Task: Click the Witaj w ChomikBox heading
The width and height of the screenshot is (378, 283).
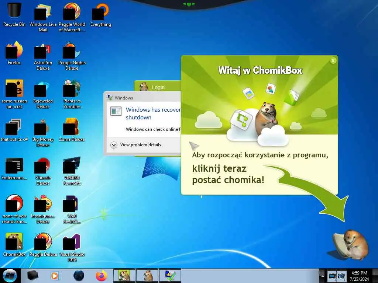Action: [260, 70]
